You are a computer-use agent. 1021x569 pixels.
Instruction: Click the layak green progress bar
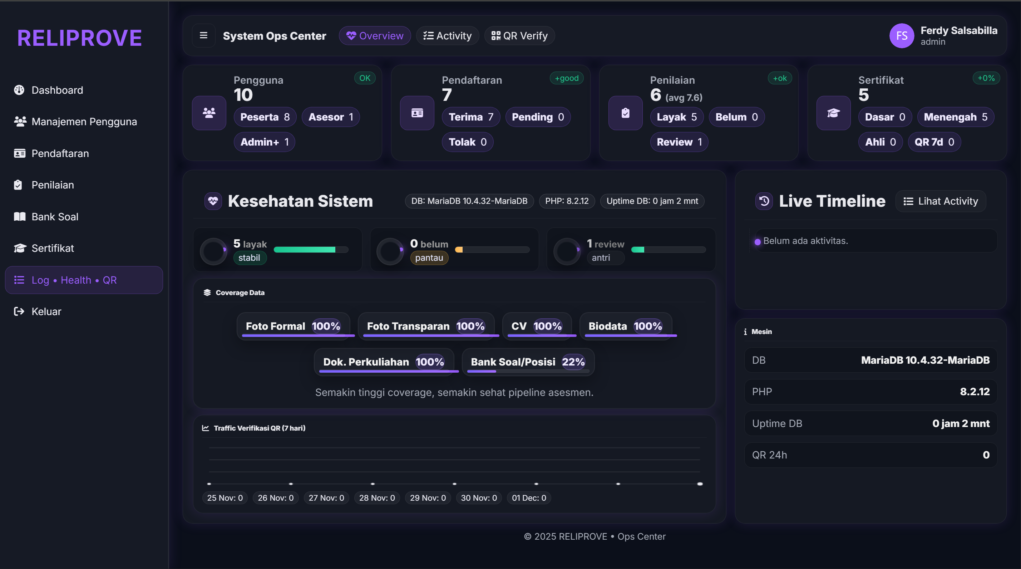point(311,249)
